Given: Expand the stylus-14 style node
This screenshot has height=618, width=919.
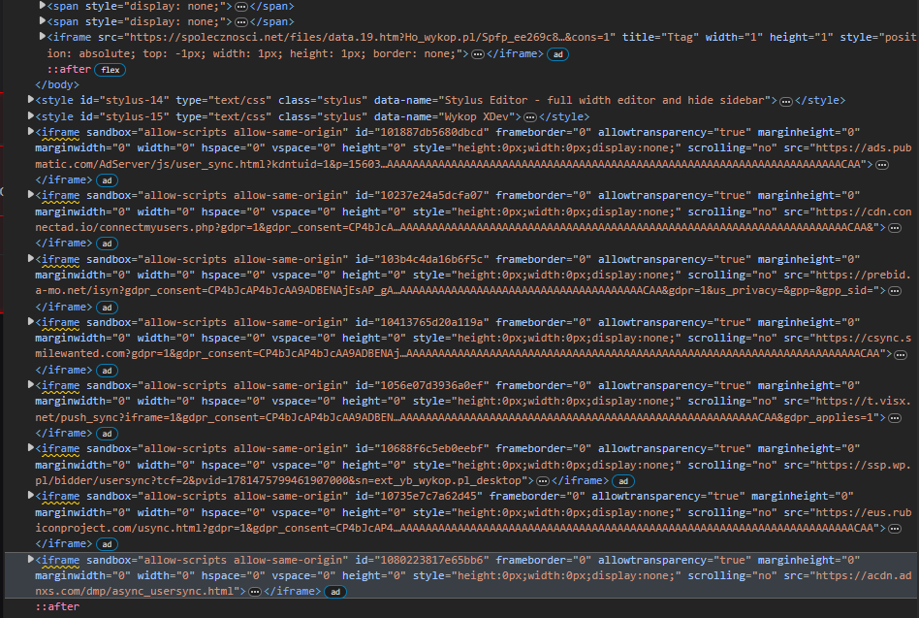Looking at the screenshot, I should pyautogui.click(x=31, y=100).
